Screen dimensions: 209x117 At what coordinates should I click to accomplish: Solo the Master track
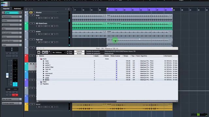point(34,12)
